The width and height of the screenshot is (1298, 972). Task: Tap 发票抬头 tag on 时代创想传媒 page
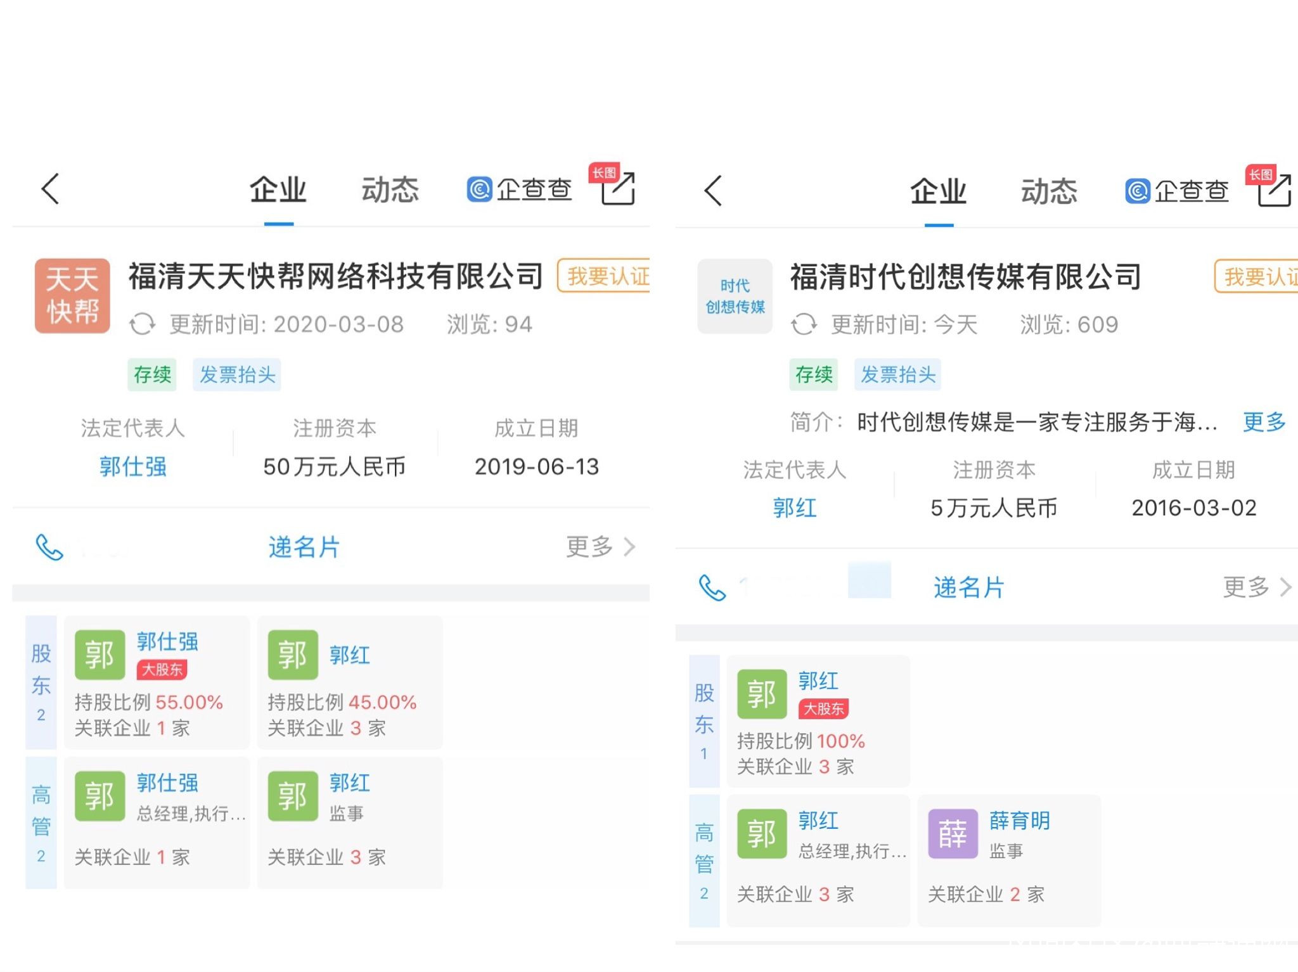pos(897,374)
